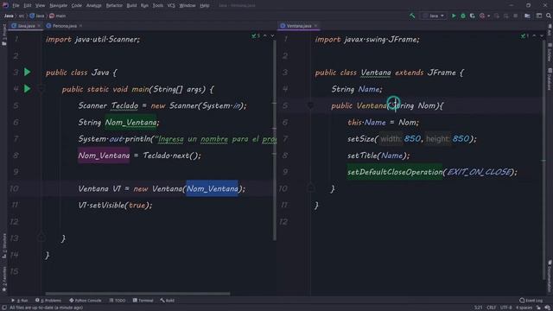Click the Build Project hammer icon

412,16
